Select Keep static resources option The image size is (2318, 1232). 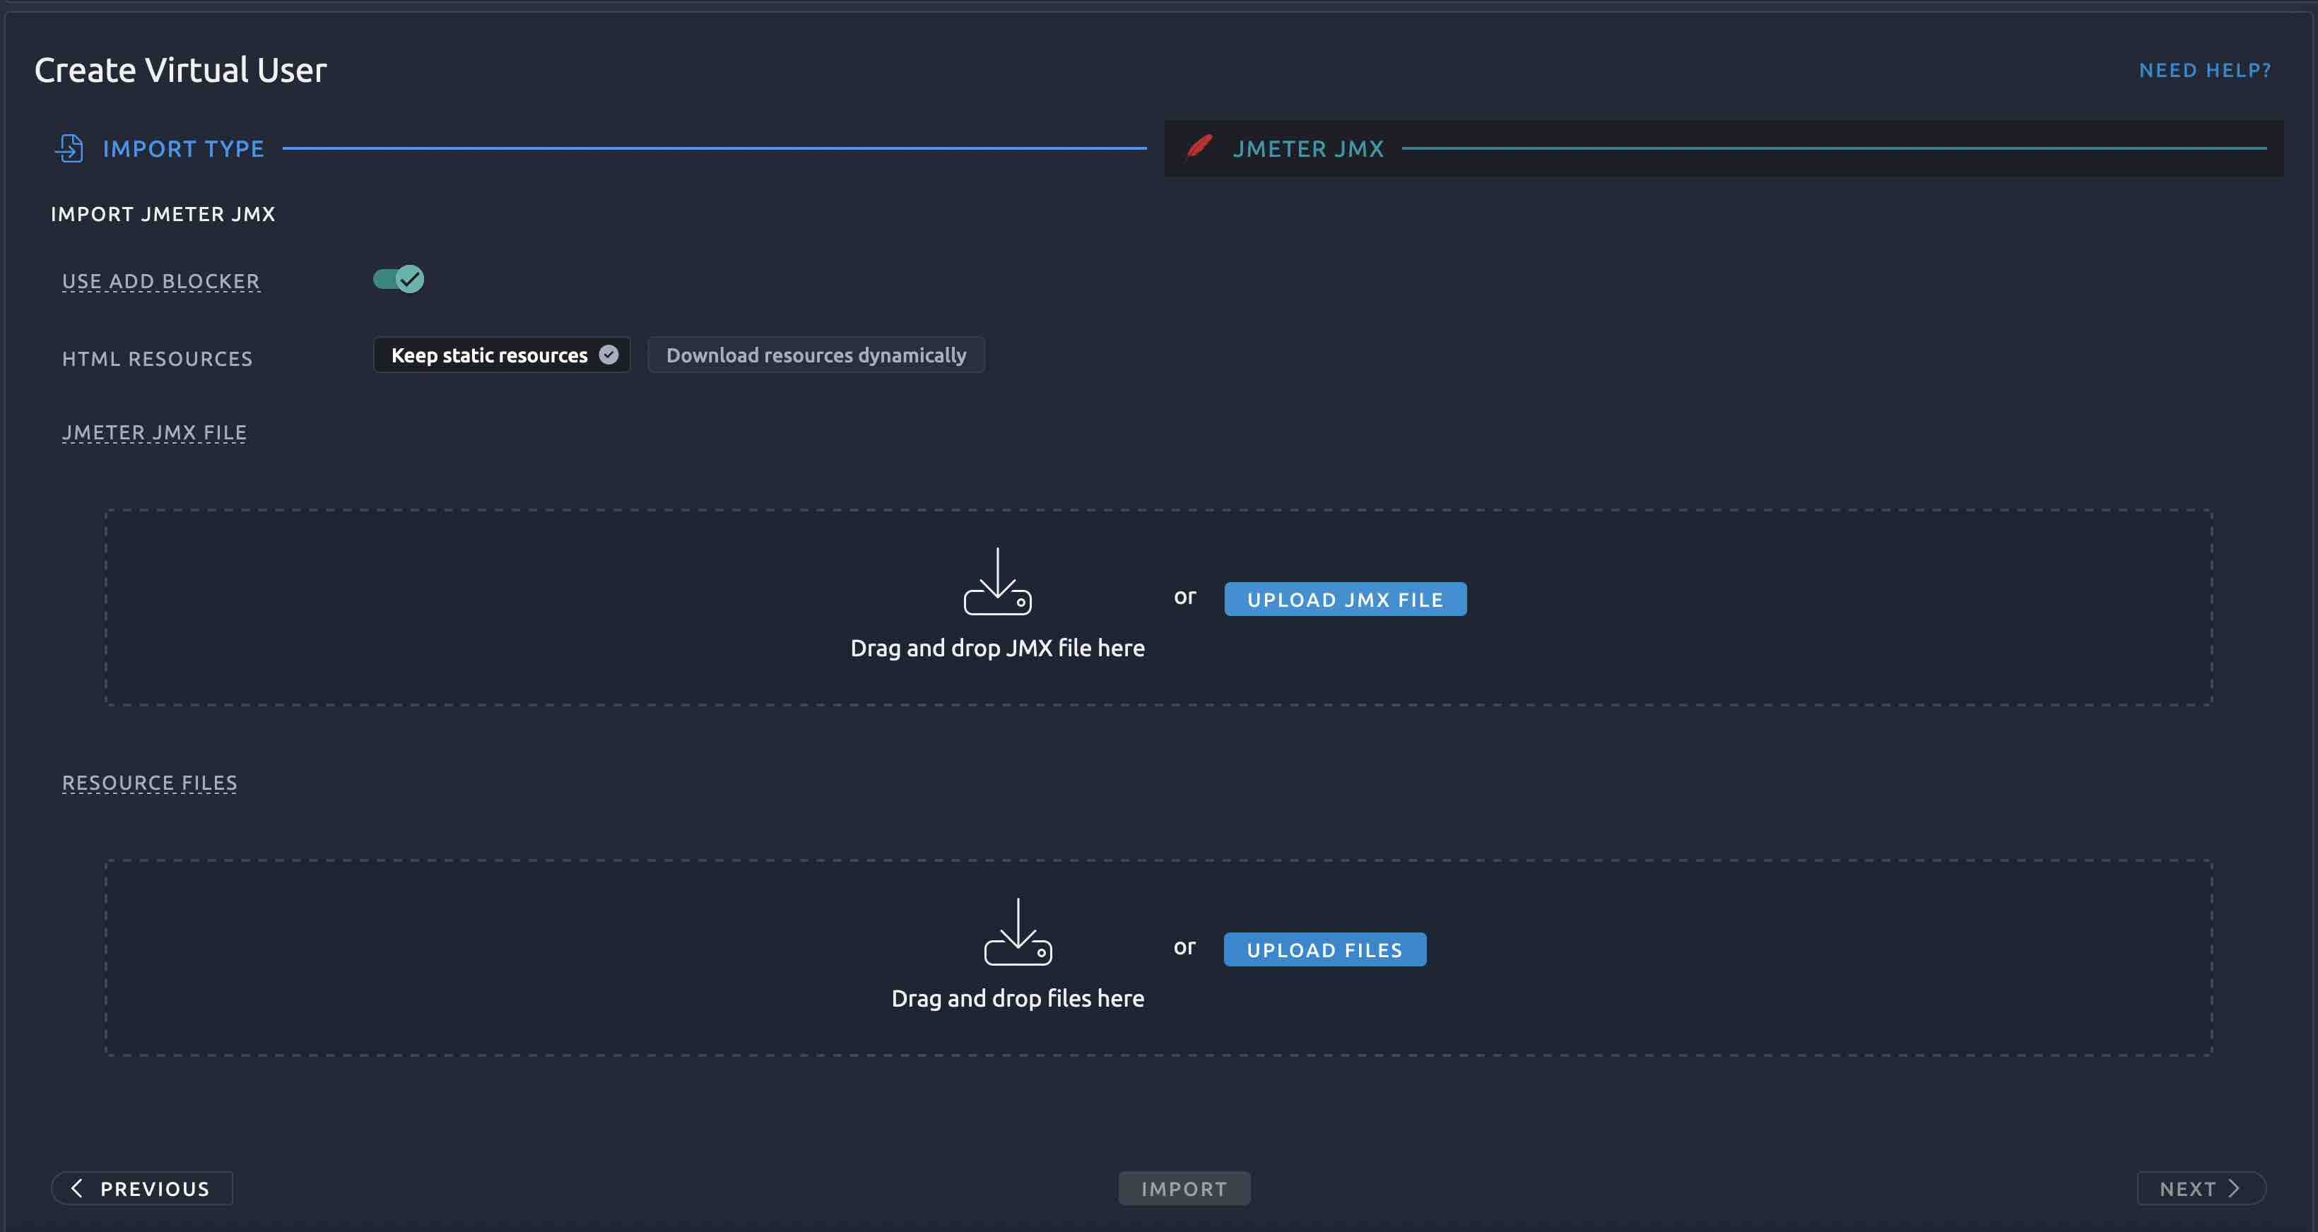pos(502,355)
